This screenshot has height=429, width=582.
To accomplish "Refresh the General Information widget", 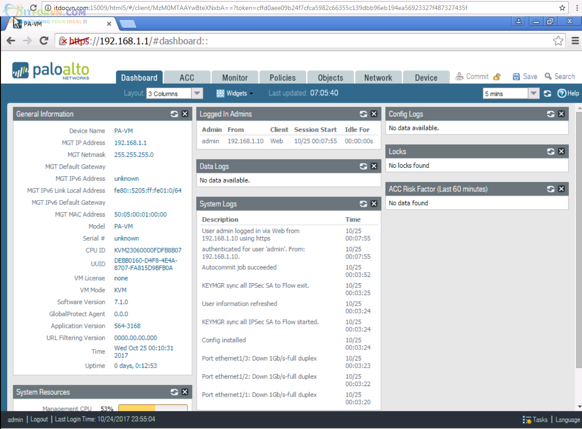I will click(x=174, y=114).
